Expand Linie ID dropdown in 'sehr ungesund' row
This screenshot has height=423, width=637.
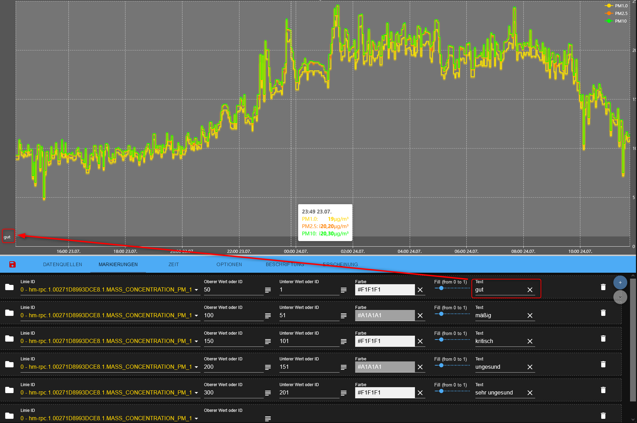coord(196,393)
